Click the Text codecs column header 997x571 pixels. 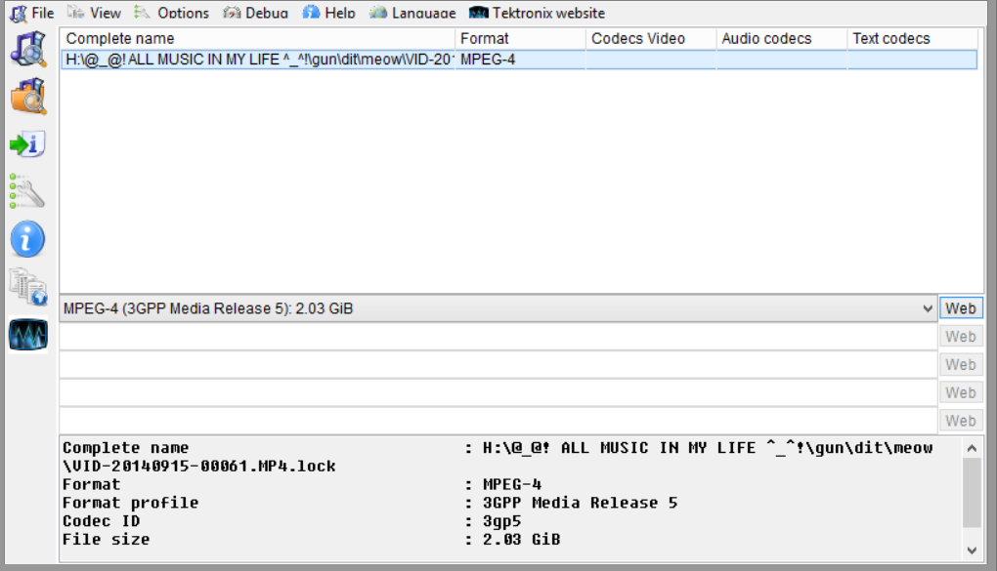tap(912, 39)
